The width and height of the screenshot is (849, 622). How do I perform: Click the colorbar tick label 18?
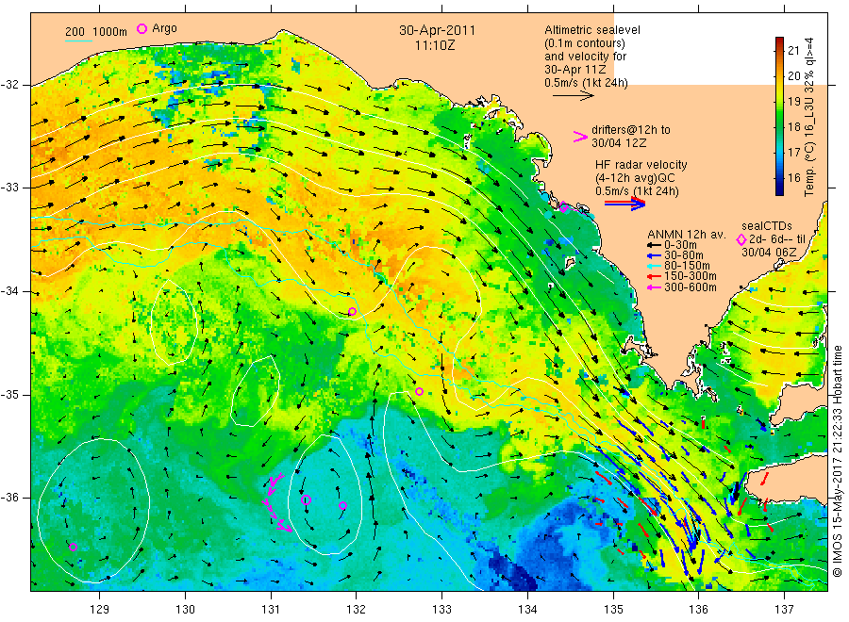(793, 127)
